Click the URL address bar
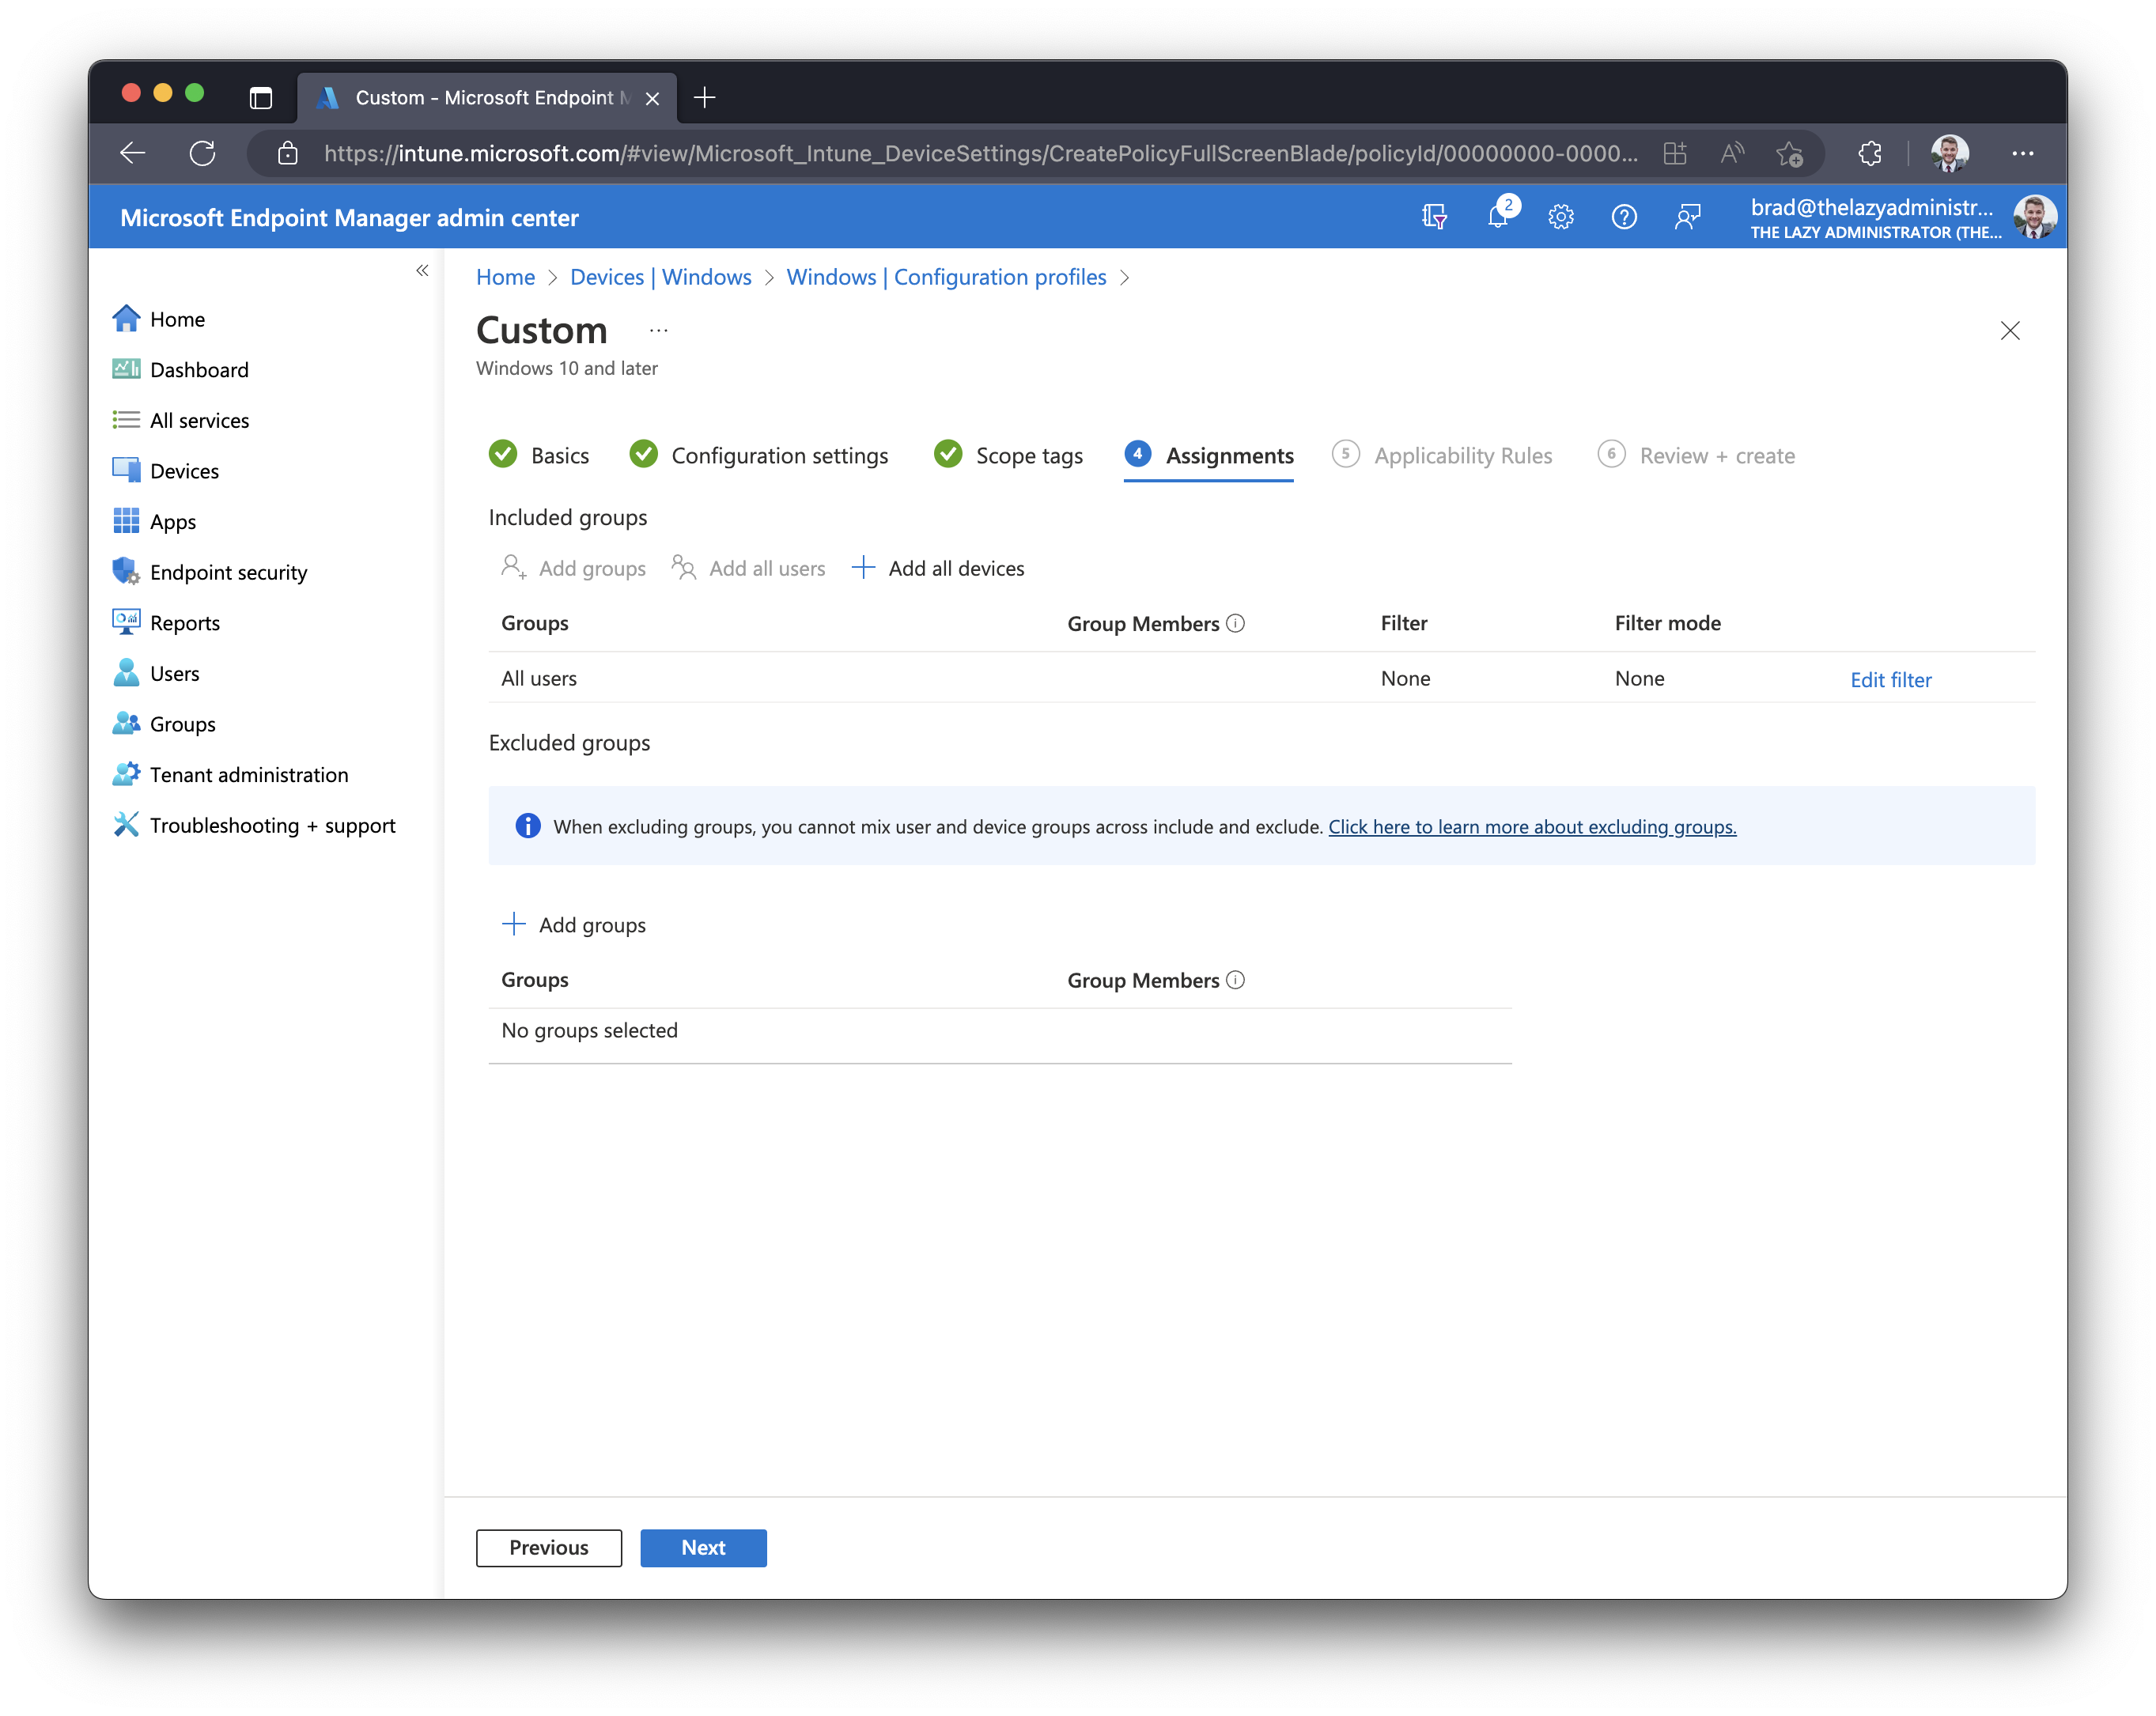 pos(980,153)
